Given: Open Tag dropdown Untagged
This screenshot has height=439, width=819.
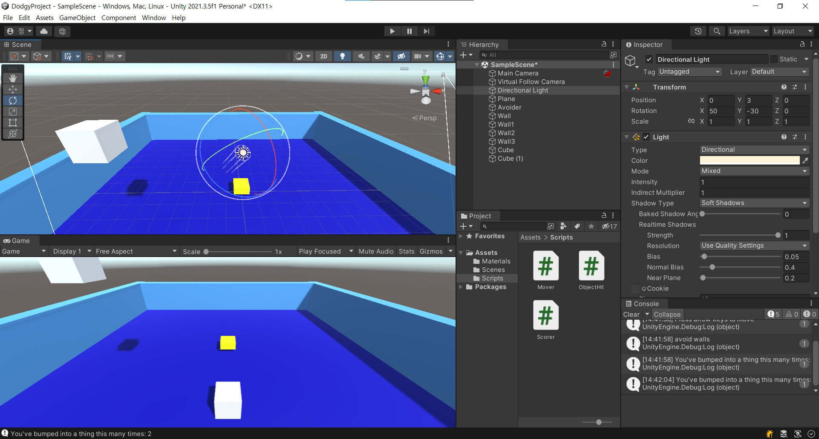Looking at the screenshot, I should pos(689,72).
